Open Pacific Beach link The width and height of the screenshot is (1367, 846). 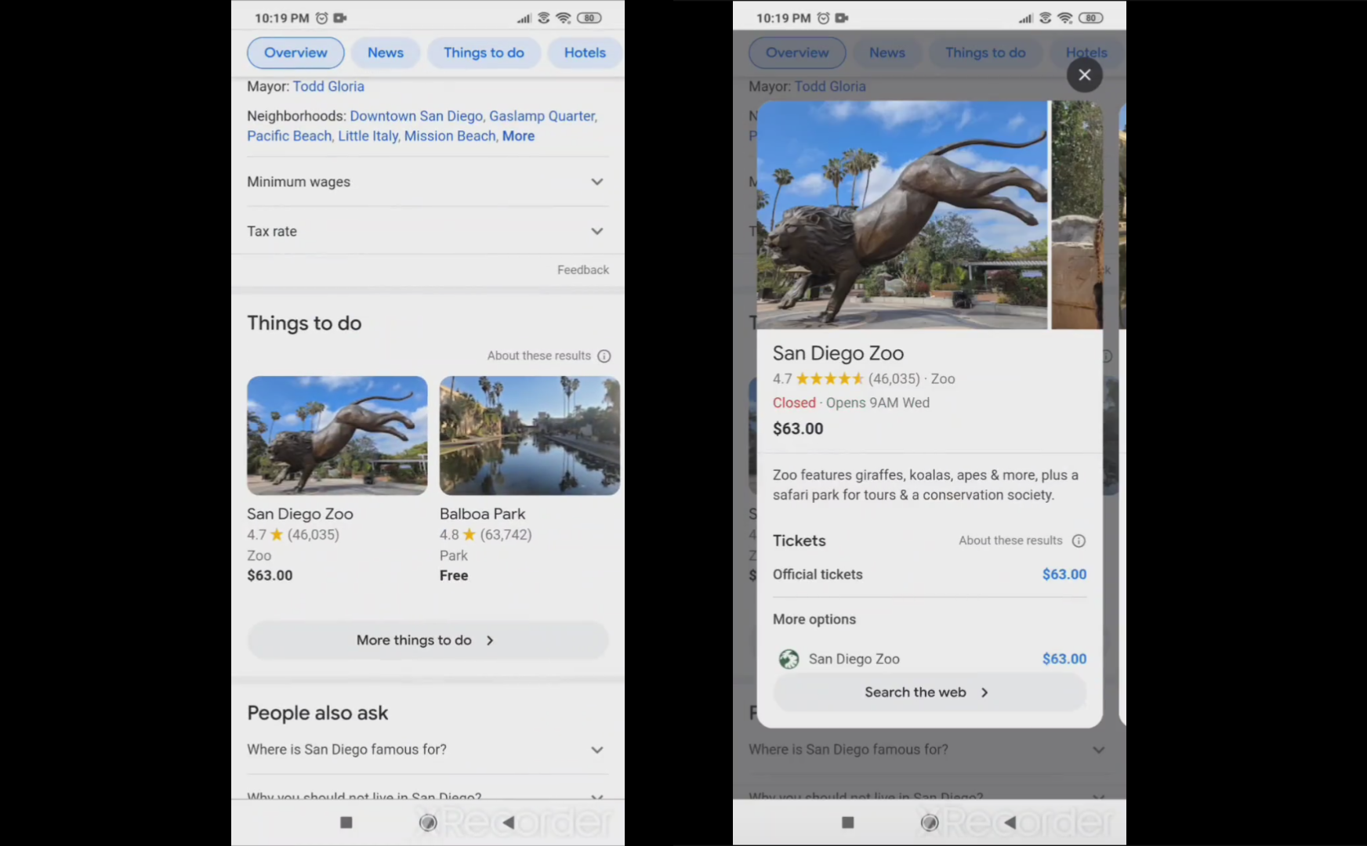coord(289,136)
